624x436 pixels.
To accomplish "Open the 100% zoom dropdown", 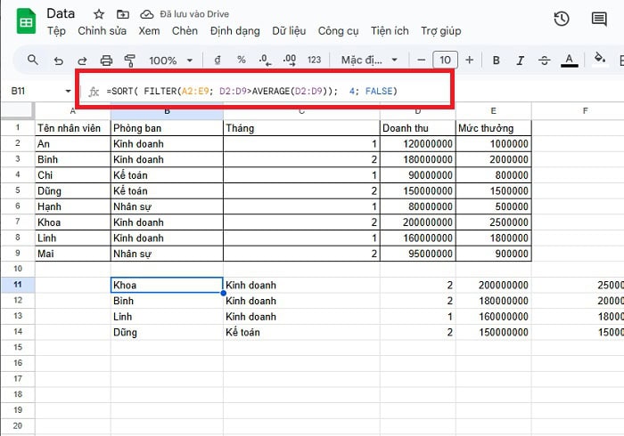I will click(169, 61).
